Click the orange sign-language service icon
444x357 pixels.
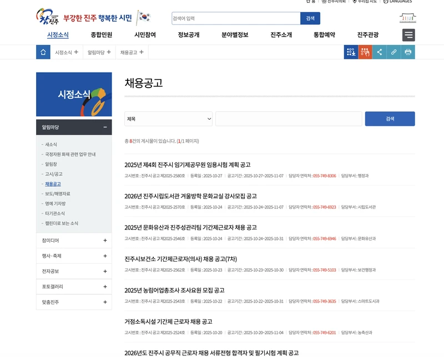click(x=365, y=52)
